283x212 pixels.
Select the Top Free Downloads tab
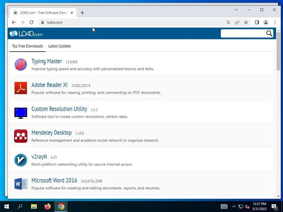tap(27, 46)
